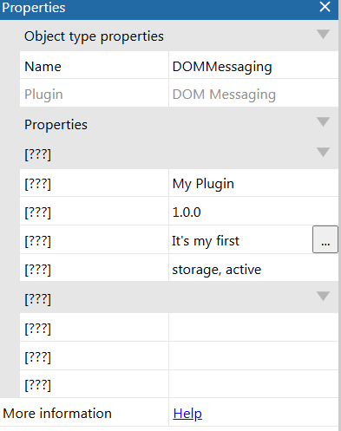Collapse the Properties section arrow
This screenshot has height=431, width=341.
tap(323, 122)
